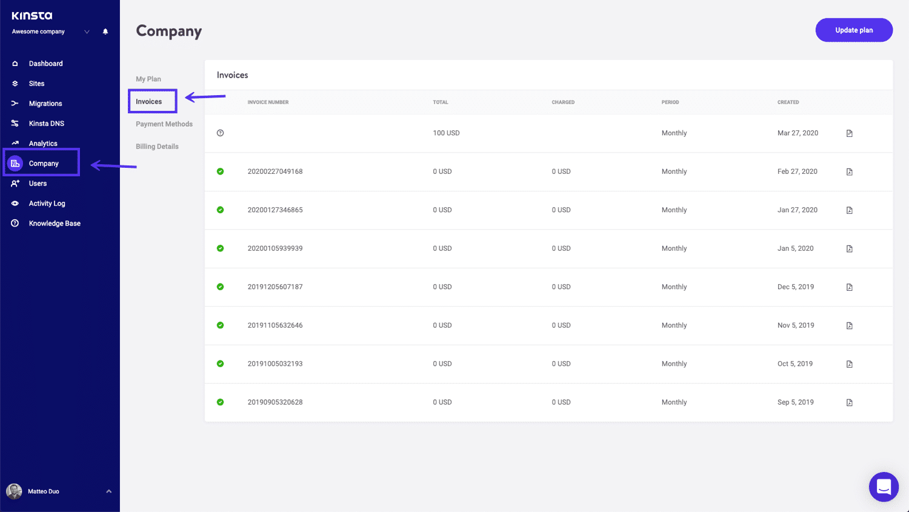Open the chat support widget
This screenshot has height=512, width=909.
point(884,487)
